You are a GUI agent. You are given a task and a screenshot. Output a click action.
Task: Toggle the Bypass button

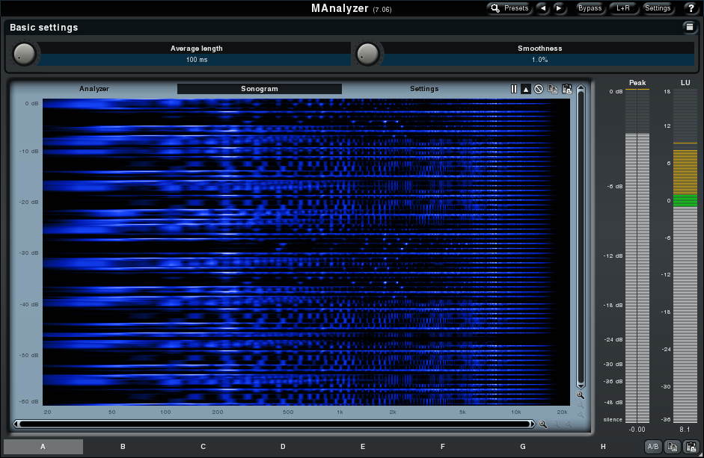tap(590, 8)
